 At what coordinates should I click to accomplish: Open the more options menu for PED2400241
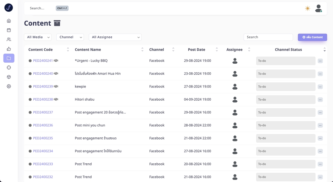point(320,61)
